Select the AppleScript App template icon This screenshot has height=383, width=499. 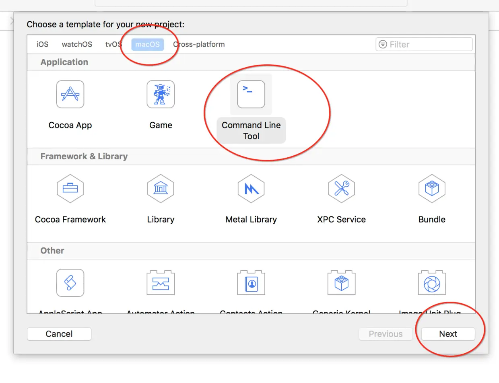click(x=70, y=283)
